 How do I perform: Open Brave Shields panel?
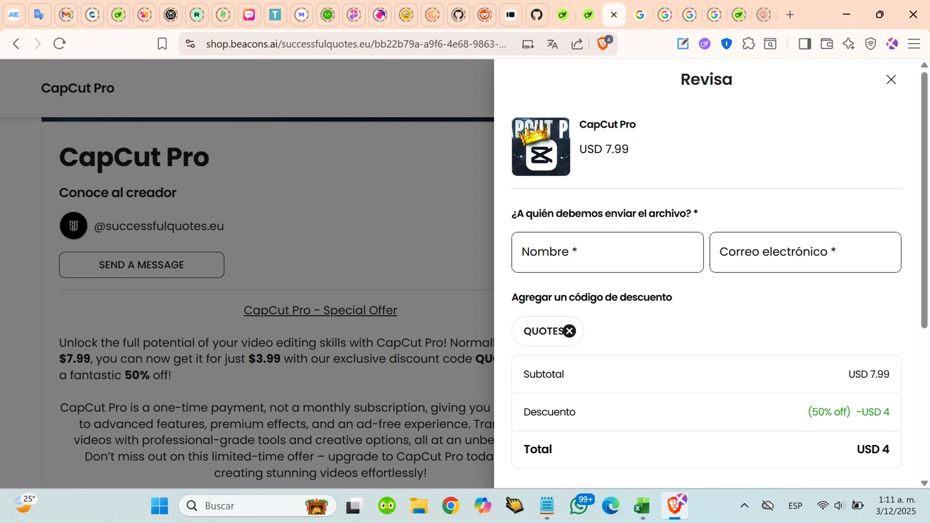(x=603, y=43)
